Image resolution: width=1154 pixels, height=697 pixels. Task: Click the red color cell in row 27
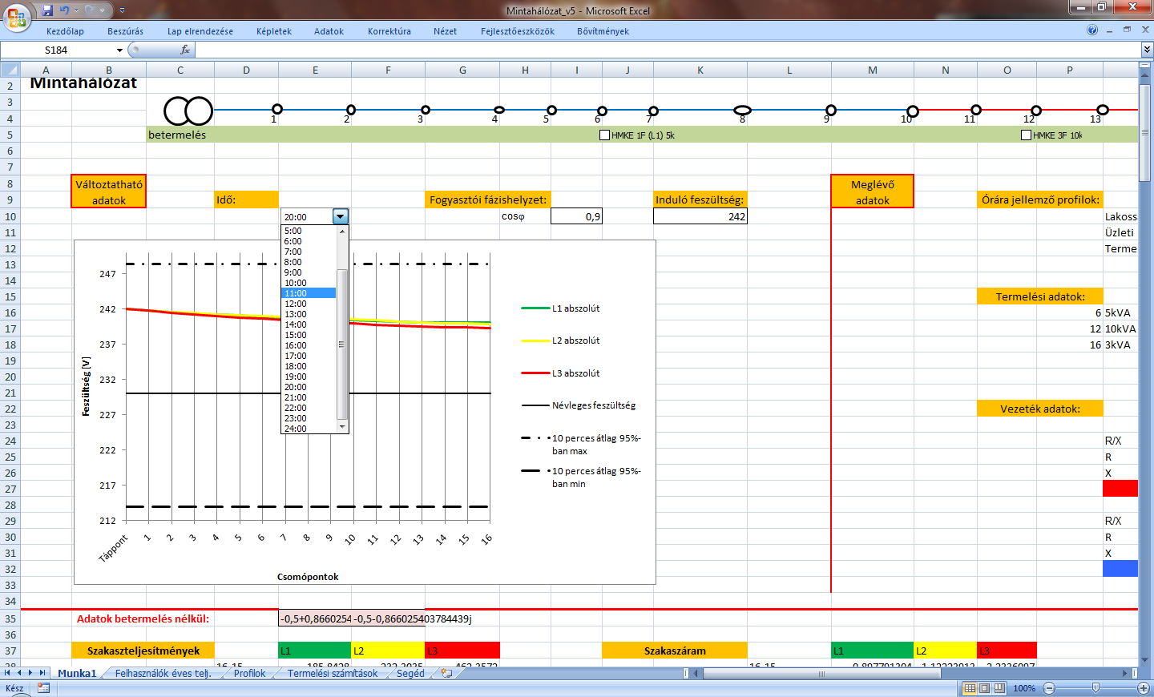click(1120, 488)
